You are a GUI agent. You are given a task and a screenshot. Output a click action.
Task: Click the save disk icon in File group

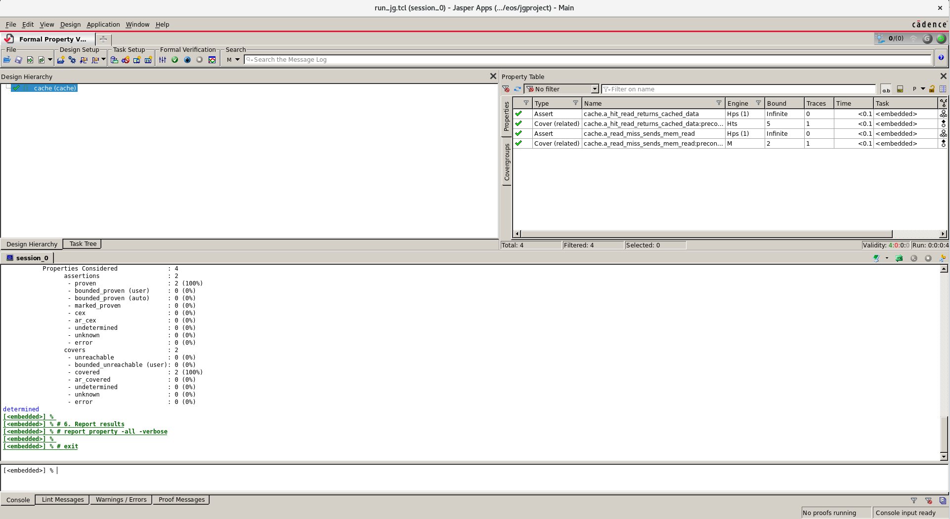(x=18, y=60)
